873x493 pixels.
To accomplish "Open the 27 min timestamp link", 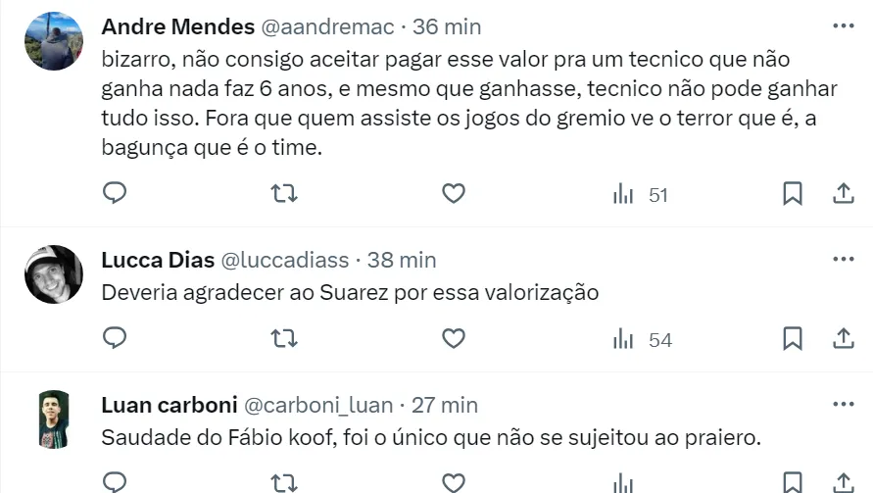I will pyautogui.click(x=445, y=405).
